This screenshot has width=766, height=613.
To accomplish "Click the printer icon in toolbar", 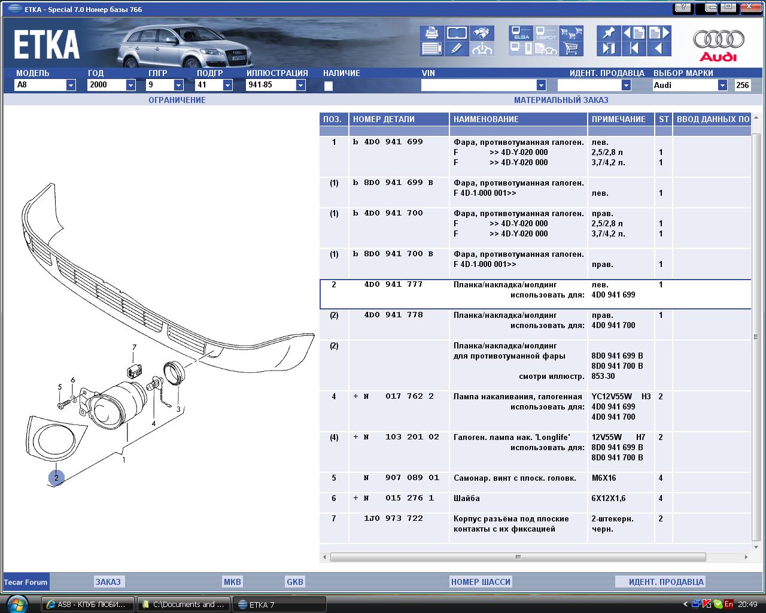I will coord(431,33).
